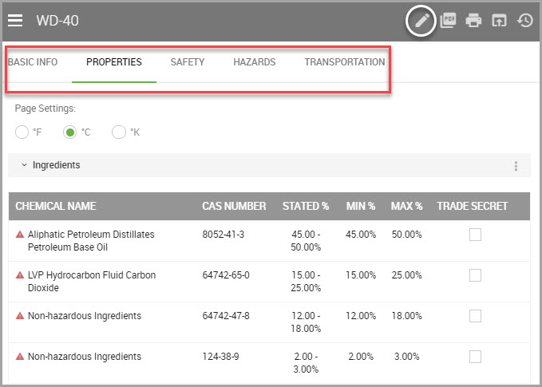Click warning icon for LVP Hydrocarbon Fluid
542x387 pixels.
(x=20, y=275)
